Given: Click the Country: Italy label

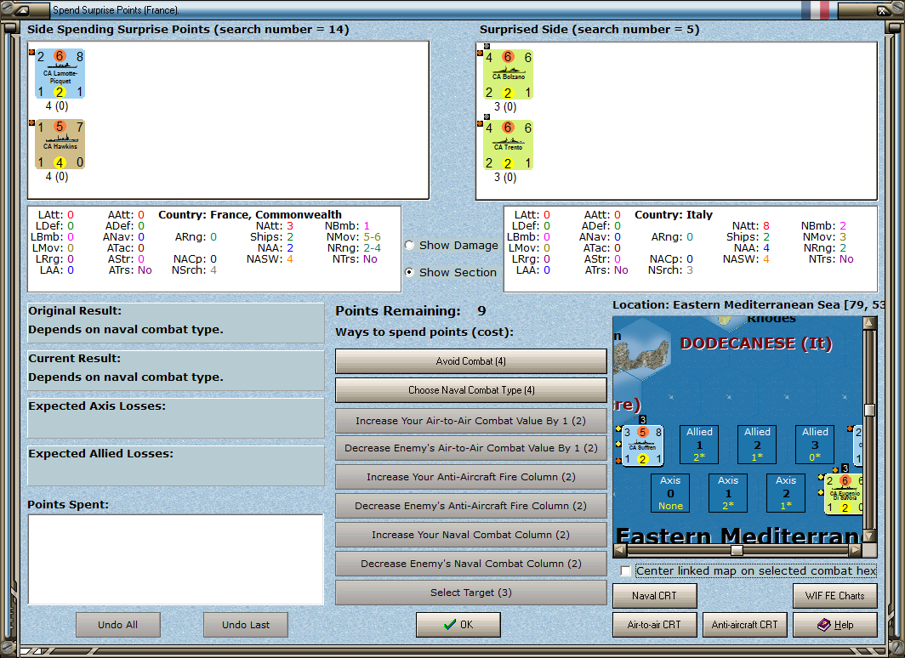Looking at the screenshot, I should [x=674, y=214].
